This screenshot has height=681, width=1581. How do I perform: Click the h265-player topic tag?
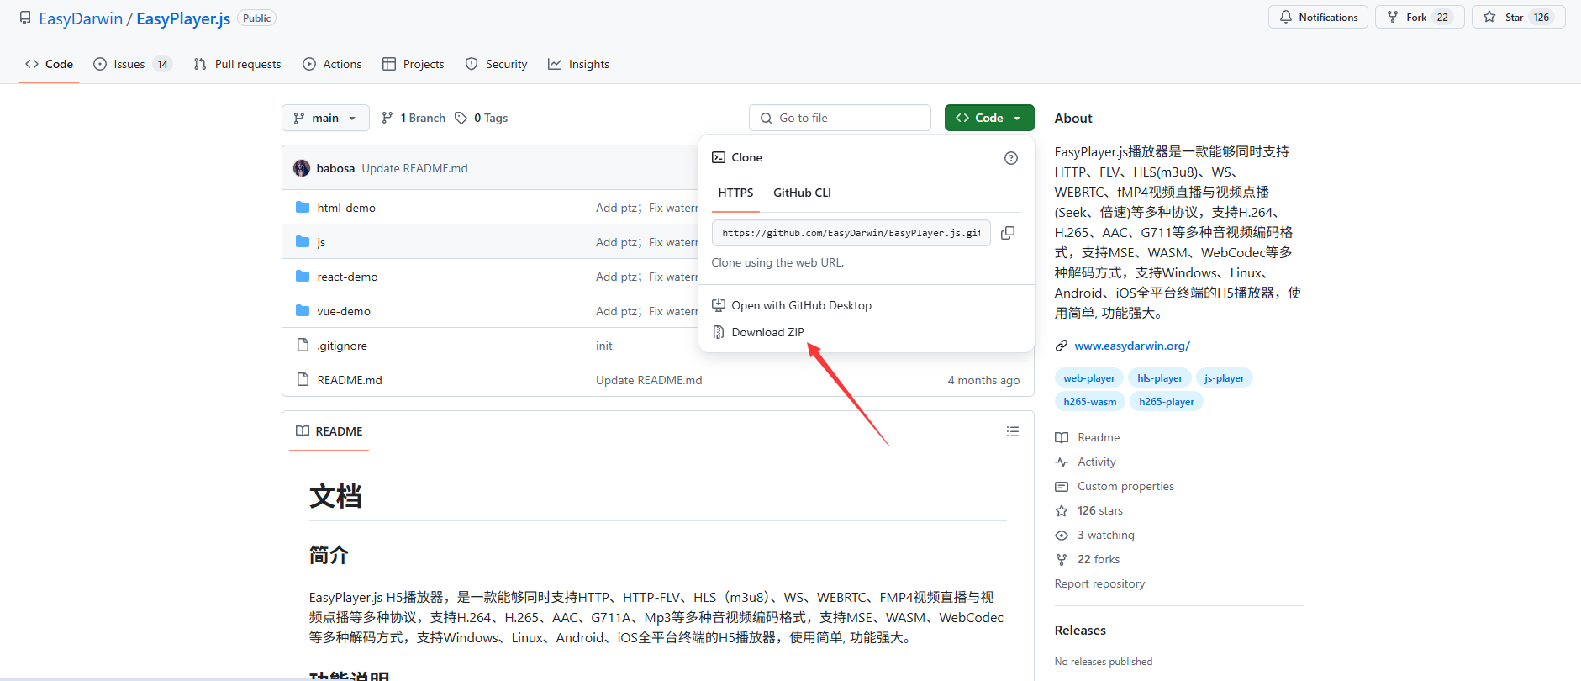1167,402
